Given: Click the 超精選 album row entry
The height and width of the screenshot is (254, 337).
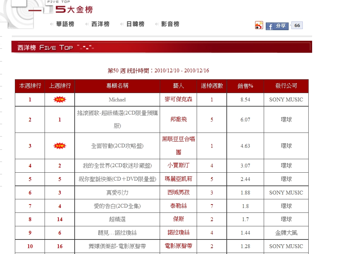Looking at the screenshot, I should [117, 219].
